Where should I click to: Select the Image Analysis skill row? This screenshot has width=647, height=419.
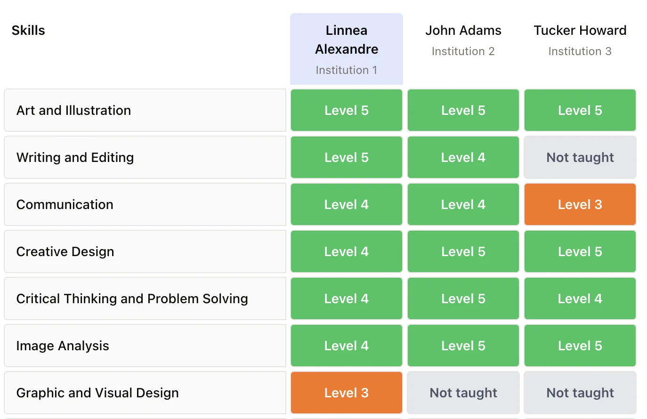point(145,346)
